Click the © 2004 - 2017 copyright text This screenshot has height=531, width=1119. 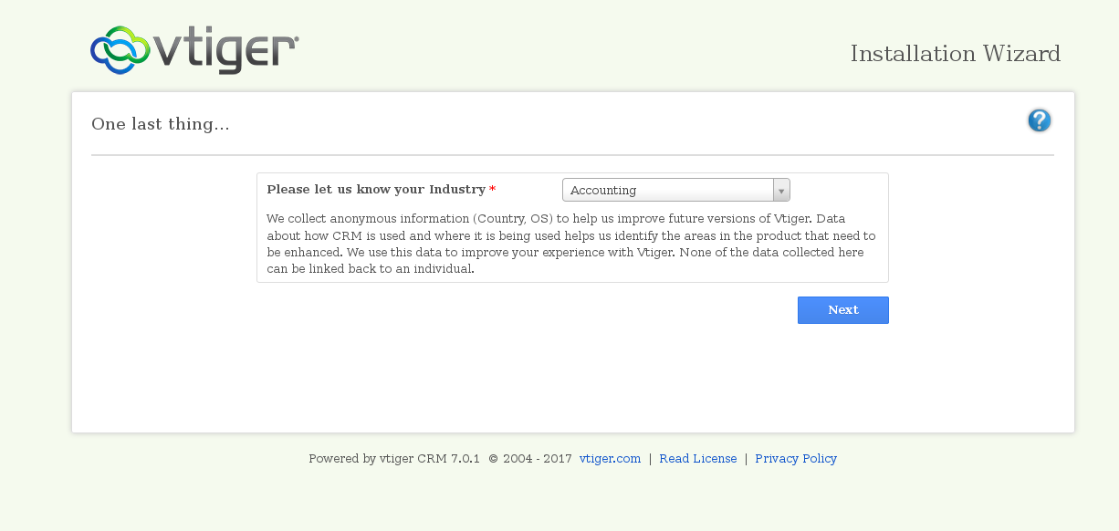coord(529,459)
